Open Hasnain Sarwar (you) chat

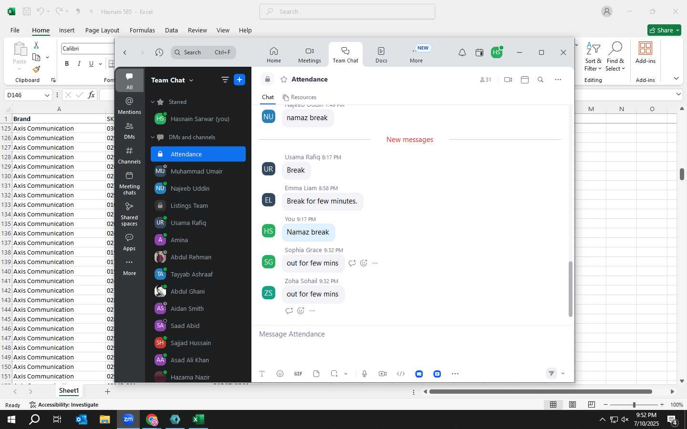198,119
